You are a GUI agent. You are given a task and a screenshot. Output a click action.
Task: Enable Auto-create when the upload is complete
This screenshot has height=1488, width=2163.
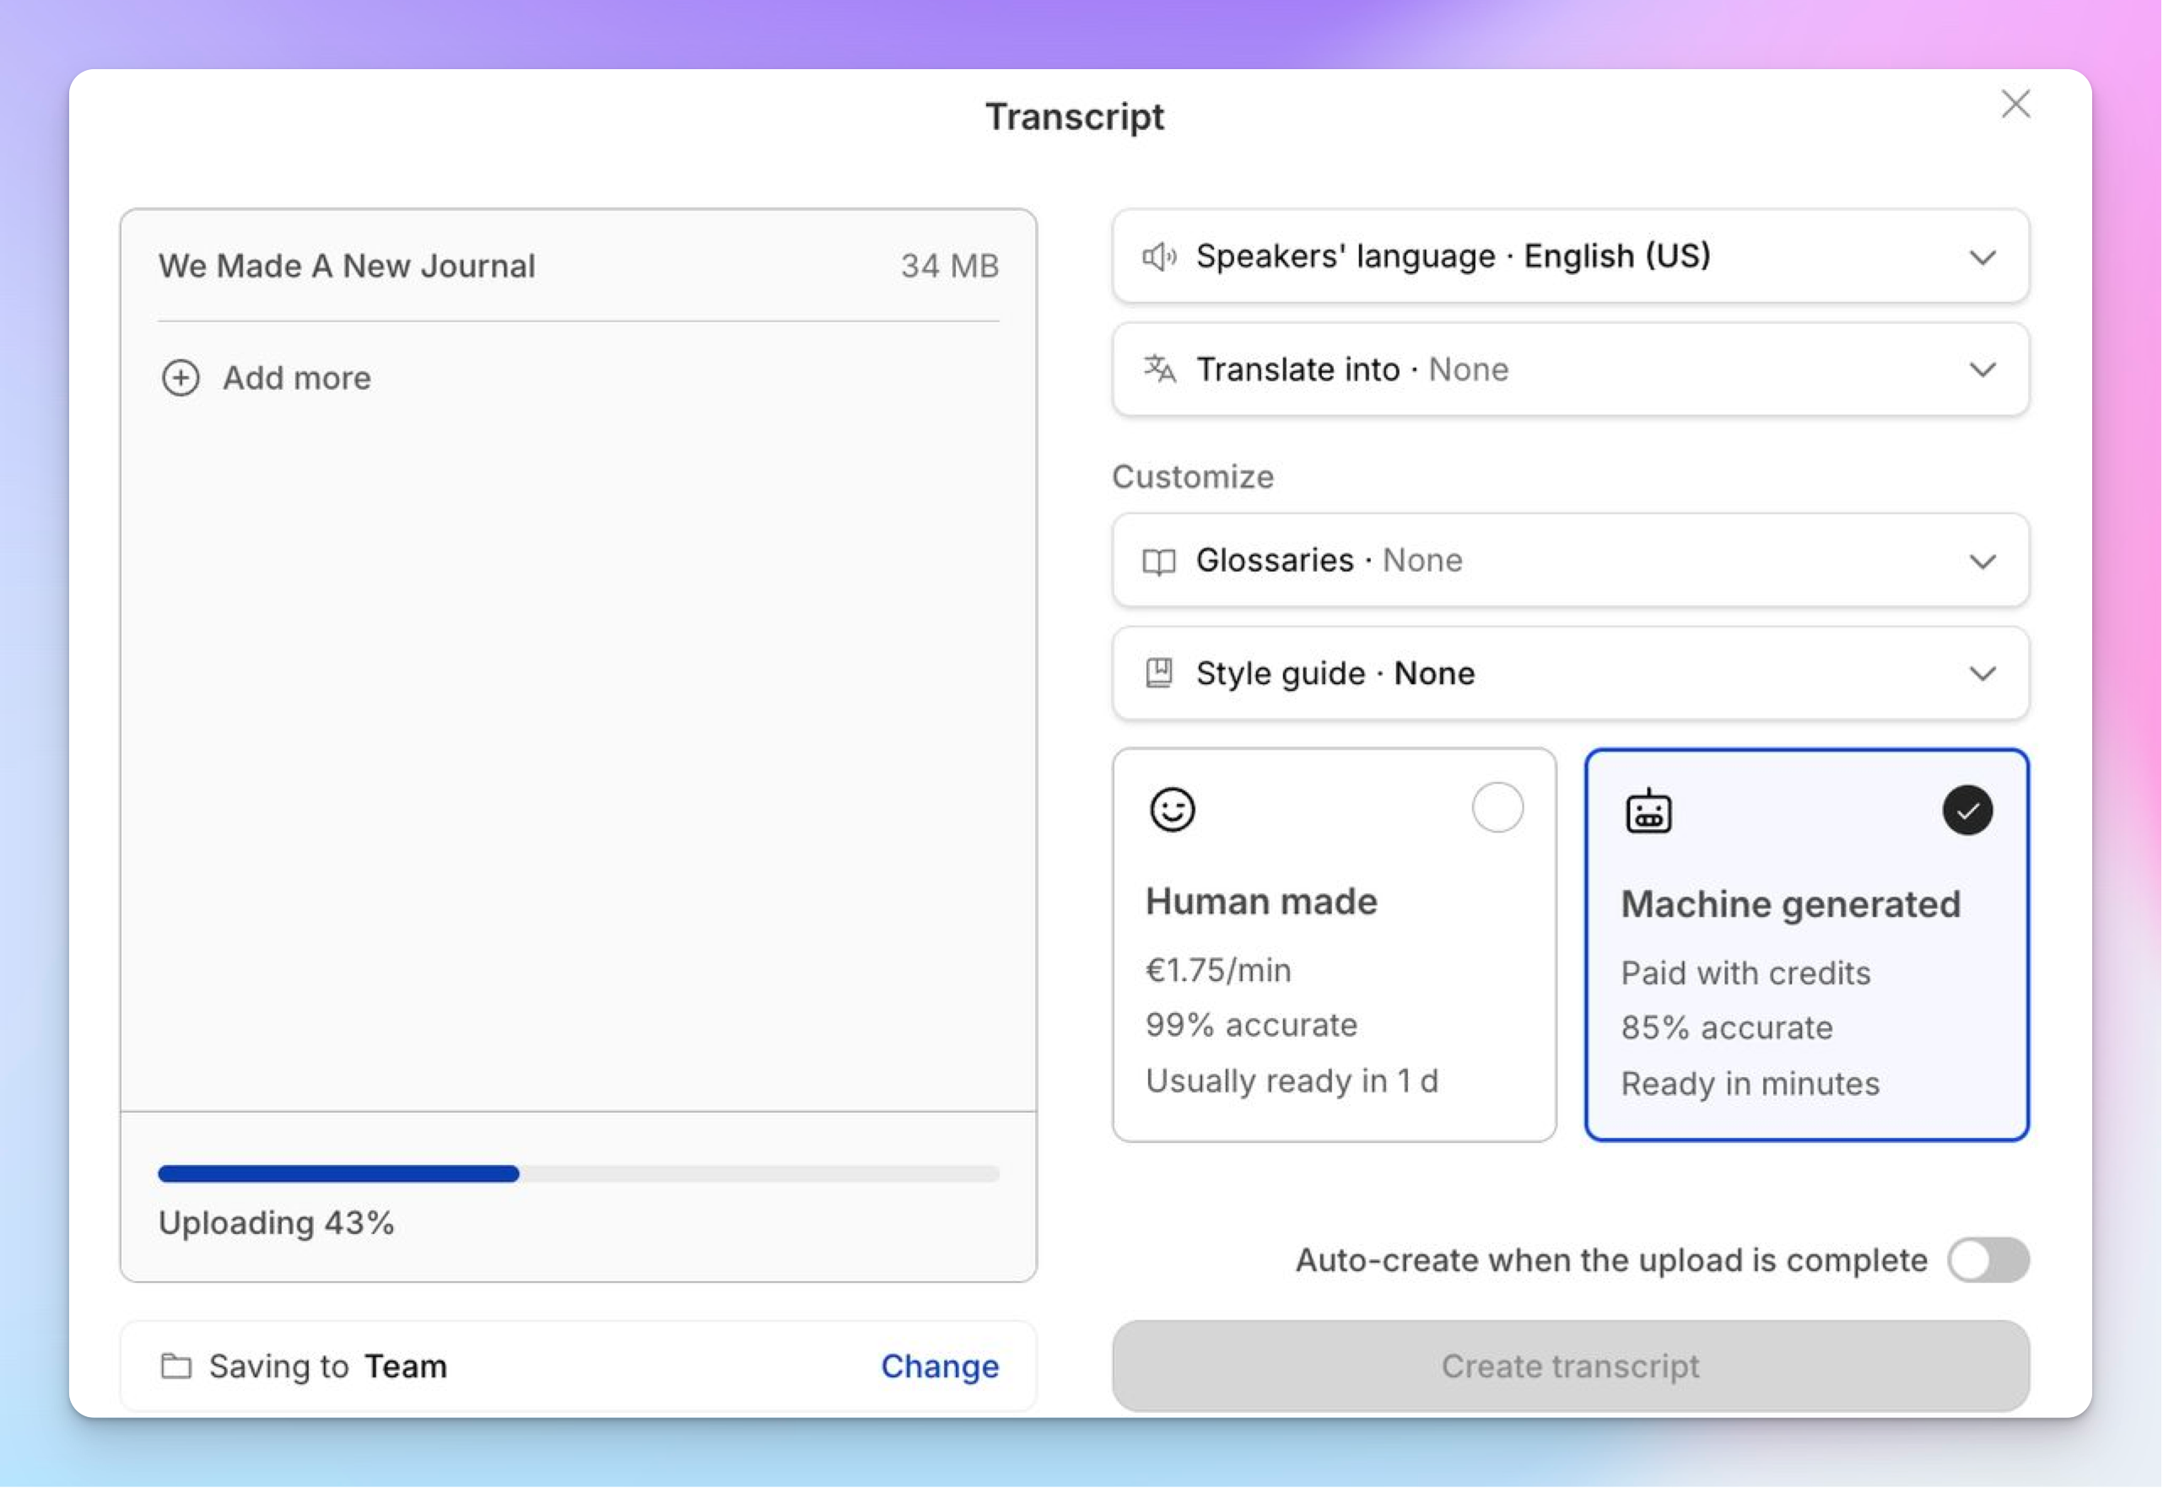point(1988,1259)
